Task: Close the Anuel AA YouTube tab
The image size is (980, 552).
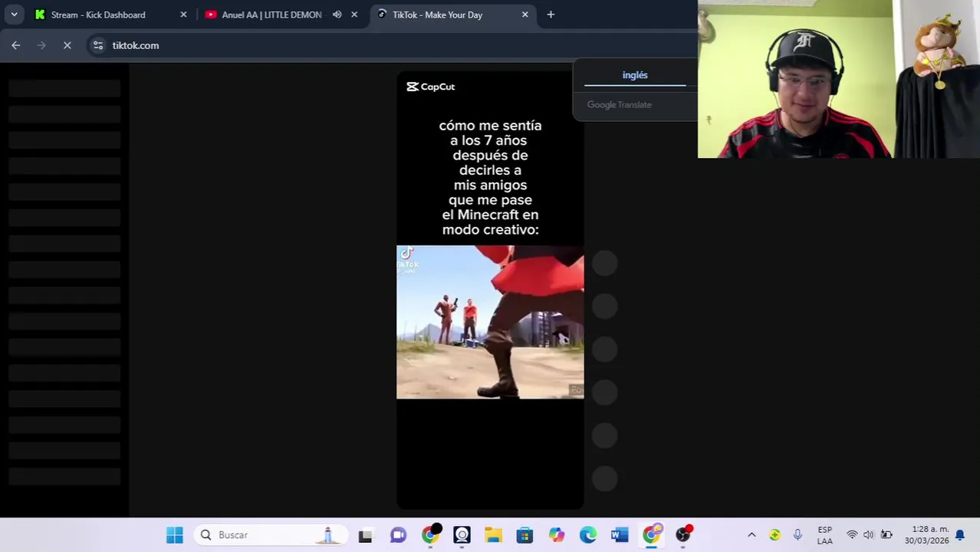Action: [354, 15]
